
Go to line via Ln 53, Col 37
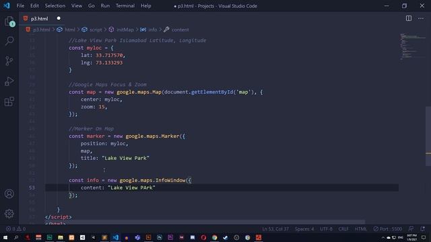tap(275, 229)
